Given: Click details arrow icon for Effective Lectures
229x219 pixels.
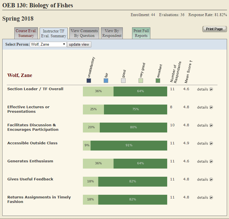Looking at the screenshot, I should (211, 107).
